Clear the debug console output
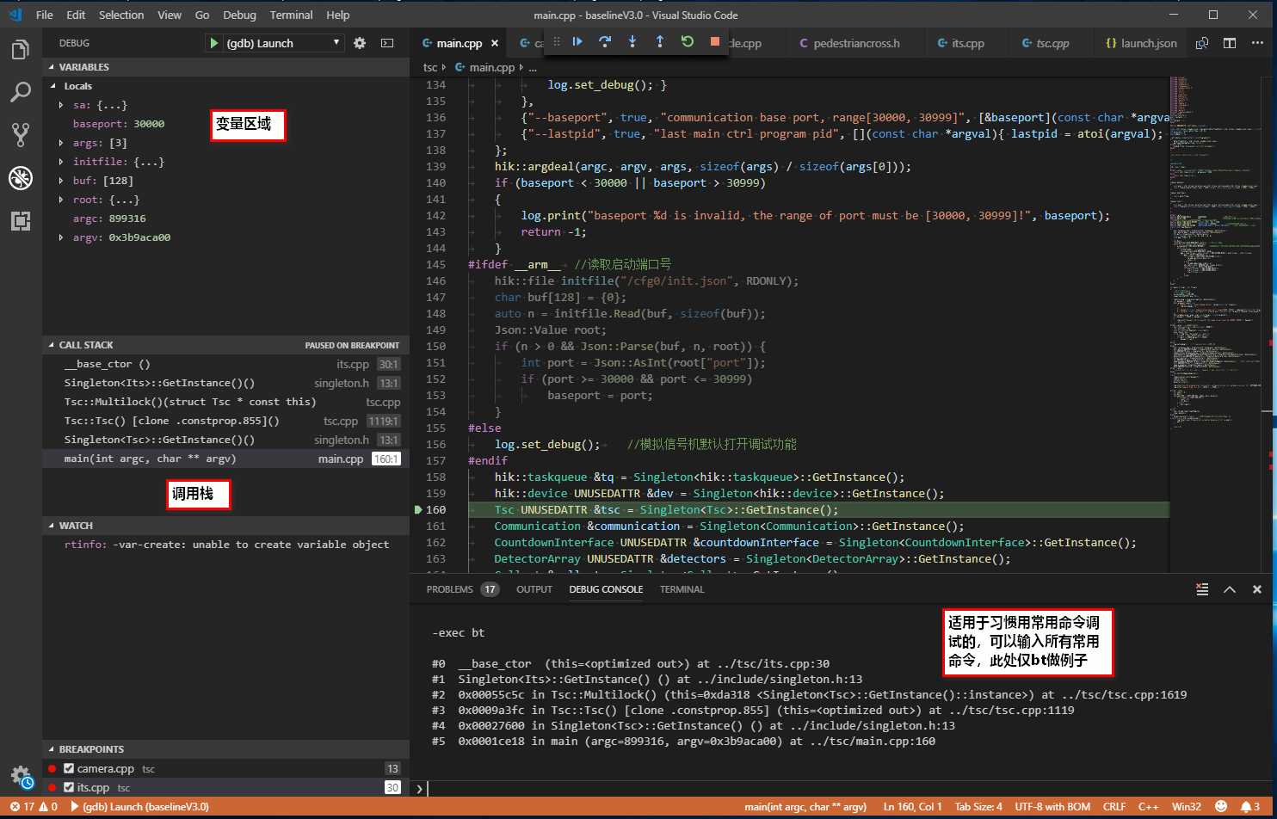This screenshot has height=819, width=1277. click(1202, 589)
